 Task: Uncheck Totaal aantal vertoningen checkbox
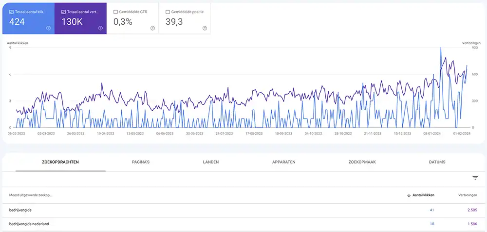pyautogui.click(x=63, y=12)
